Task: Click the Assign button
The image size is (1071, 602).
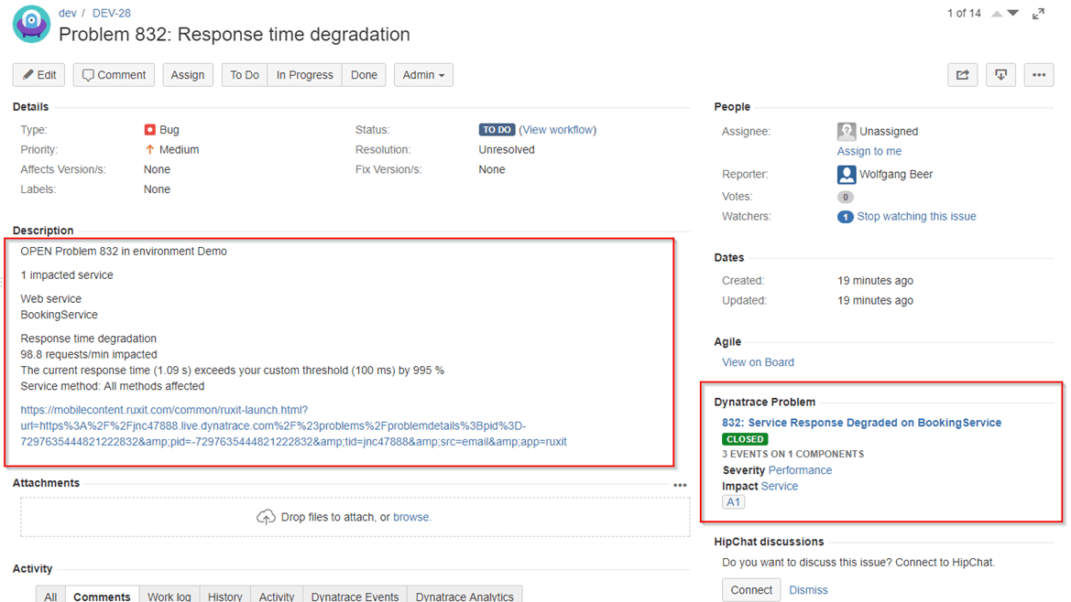Action: point(188,75)
